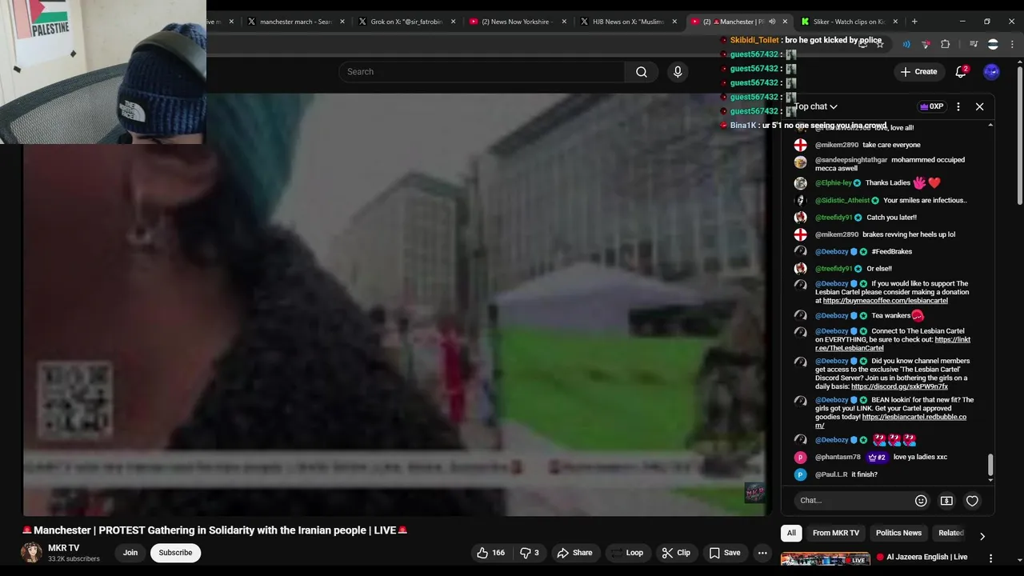This screenshot has width=1024, height=576.
Task: Focus the YouTube Search field
Action: 482,72
